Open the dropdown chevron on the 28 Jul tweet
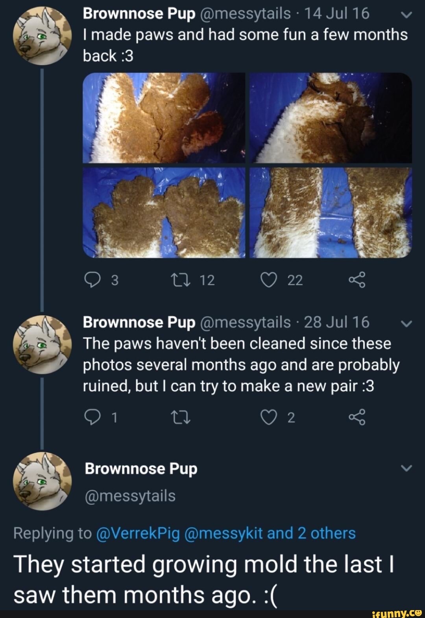This screenshot has width=425, height=618. (x=407, y=324)
